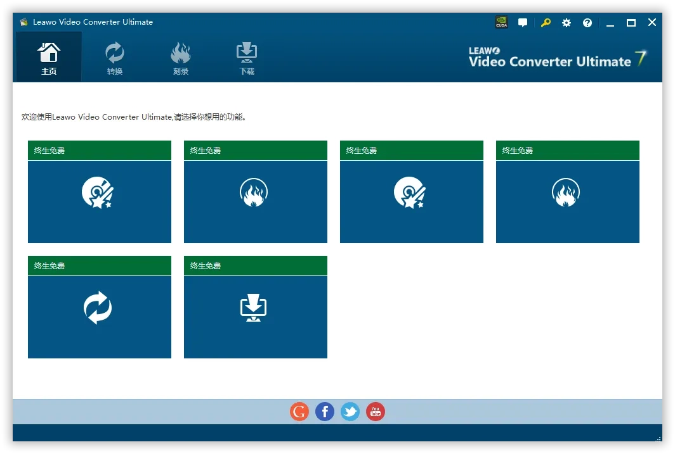
Task: Click the NVIDIA CUDA acceleration icon
Action: pos(502,22)
